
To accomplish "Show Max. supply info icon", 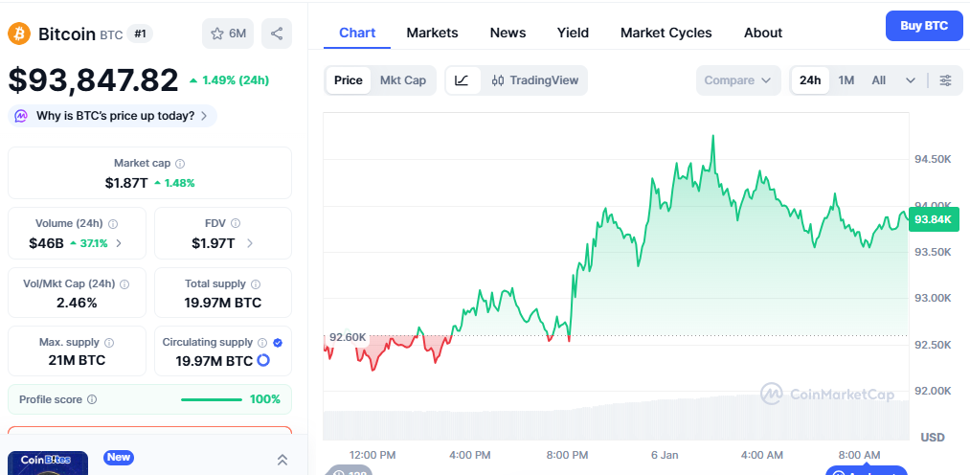I will tap(109, 343).
